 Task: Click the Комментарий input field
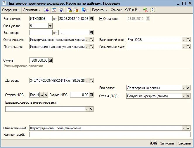tap(110, 135)
